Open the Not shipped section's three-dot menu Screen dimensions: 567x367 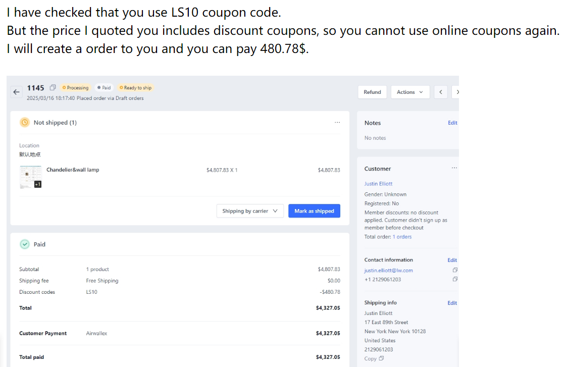[x=337, y=123]
